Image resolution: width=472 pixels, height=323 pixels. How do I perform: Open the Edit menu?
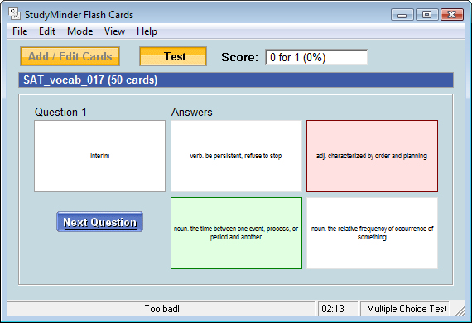point(47,31)
